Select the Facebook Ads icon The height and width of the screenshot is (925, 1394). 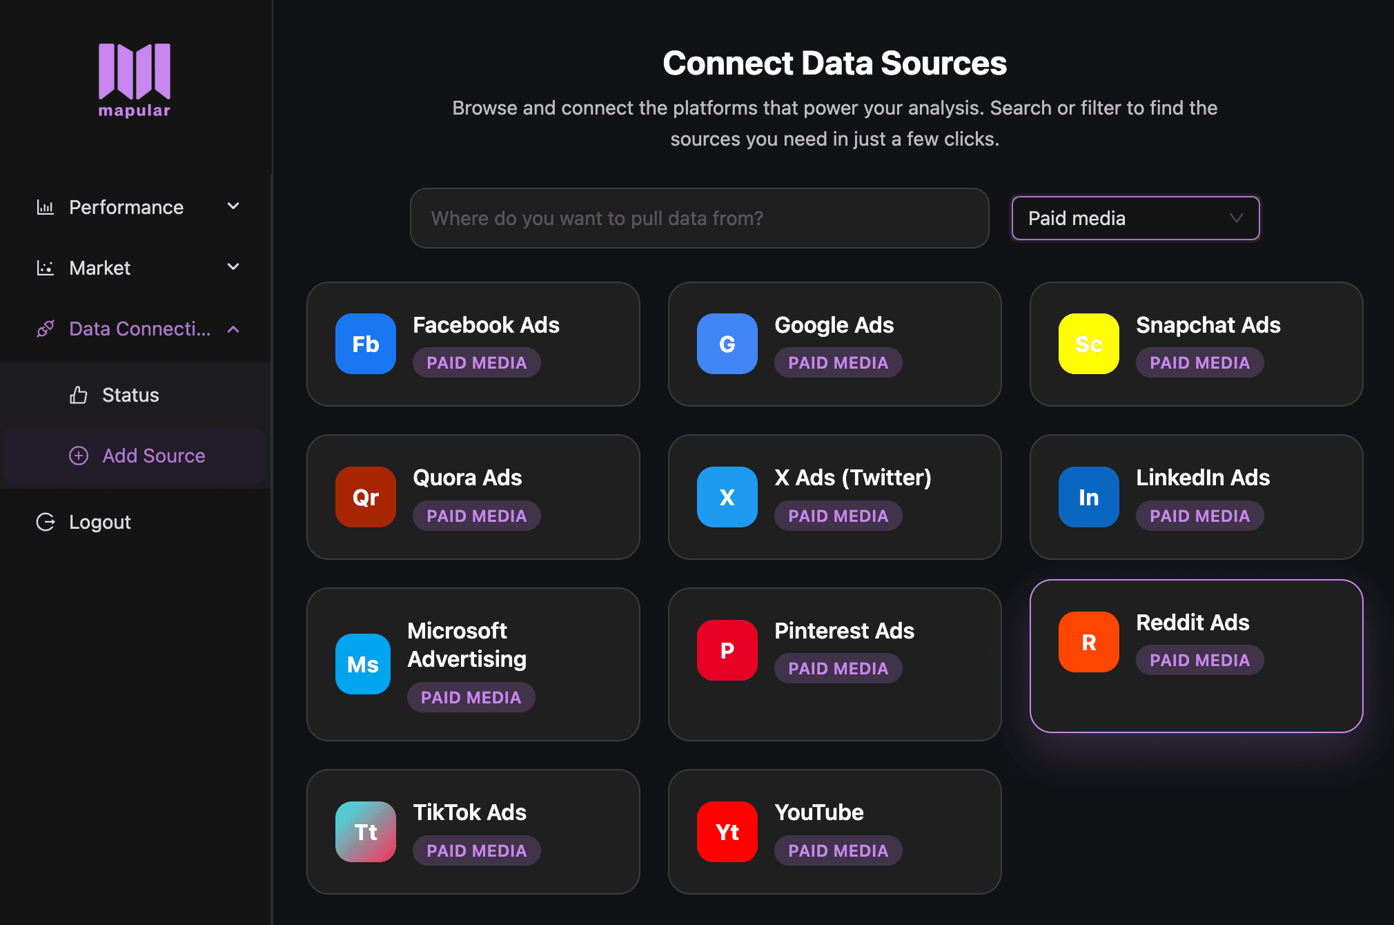coord(365,344)
